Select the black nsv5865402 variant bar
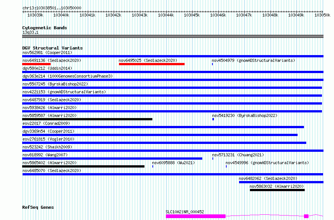 [83, 166]
